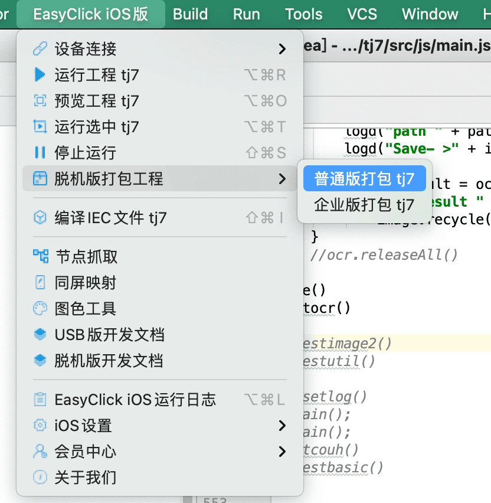Select 企业版打包 tj7 in submenu
This screenshot has width=491, height=503.
[x=365, y=204]
